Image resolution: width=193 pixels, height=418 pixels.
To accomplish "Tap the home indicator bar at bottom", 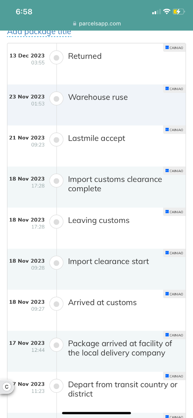I will [x=96, y=413].
